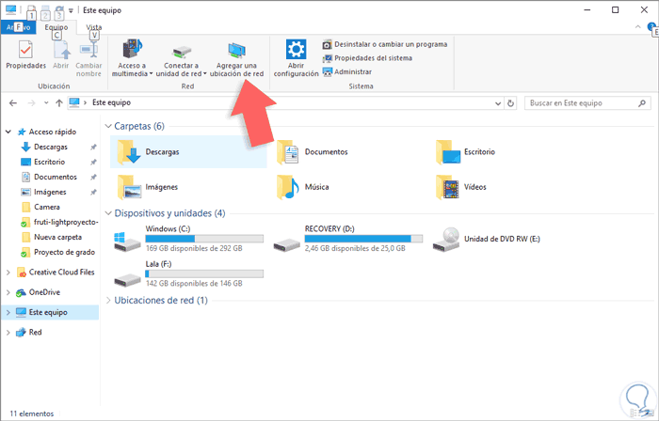The height and width of the screenshot is (421, 659).
Task: Open fruti-lightproyecto folder in sidebar
Action: click(x=66, y=222)
